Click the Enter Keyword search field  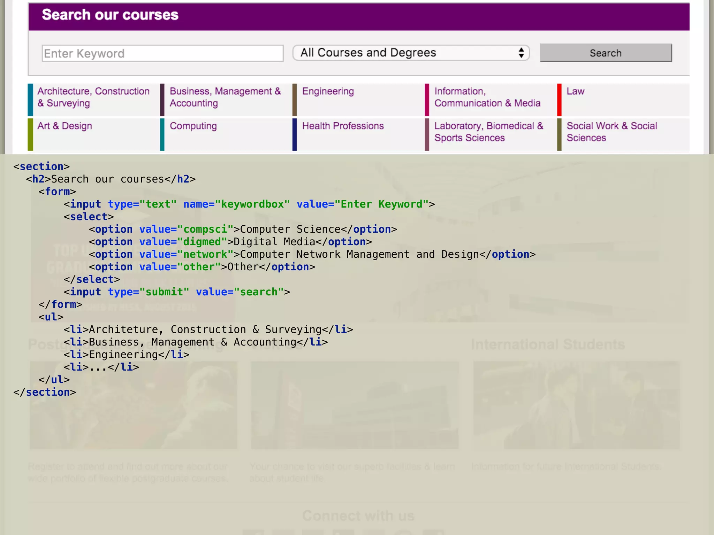[x=162, y=53]
